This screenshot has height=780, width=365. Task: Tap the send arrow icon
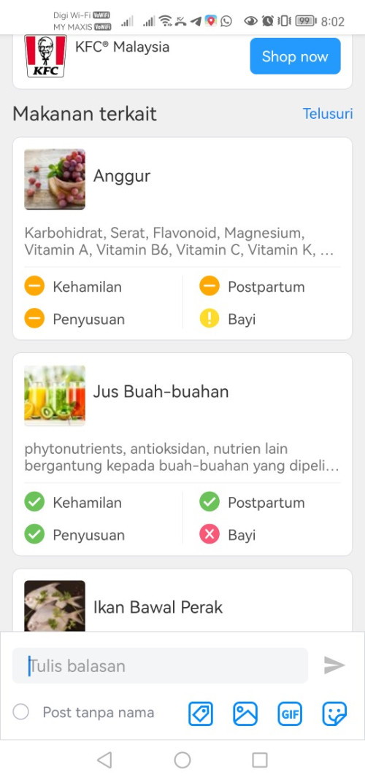(334, 665)
